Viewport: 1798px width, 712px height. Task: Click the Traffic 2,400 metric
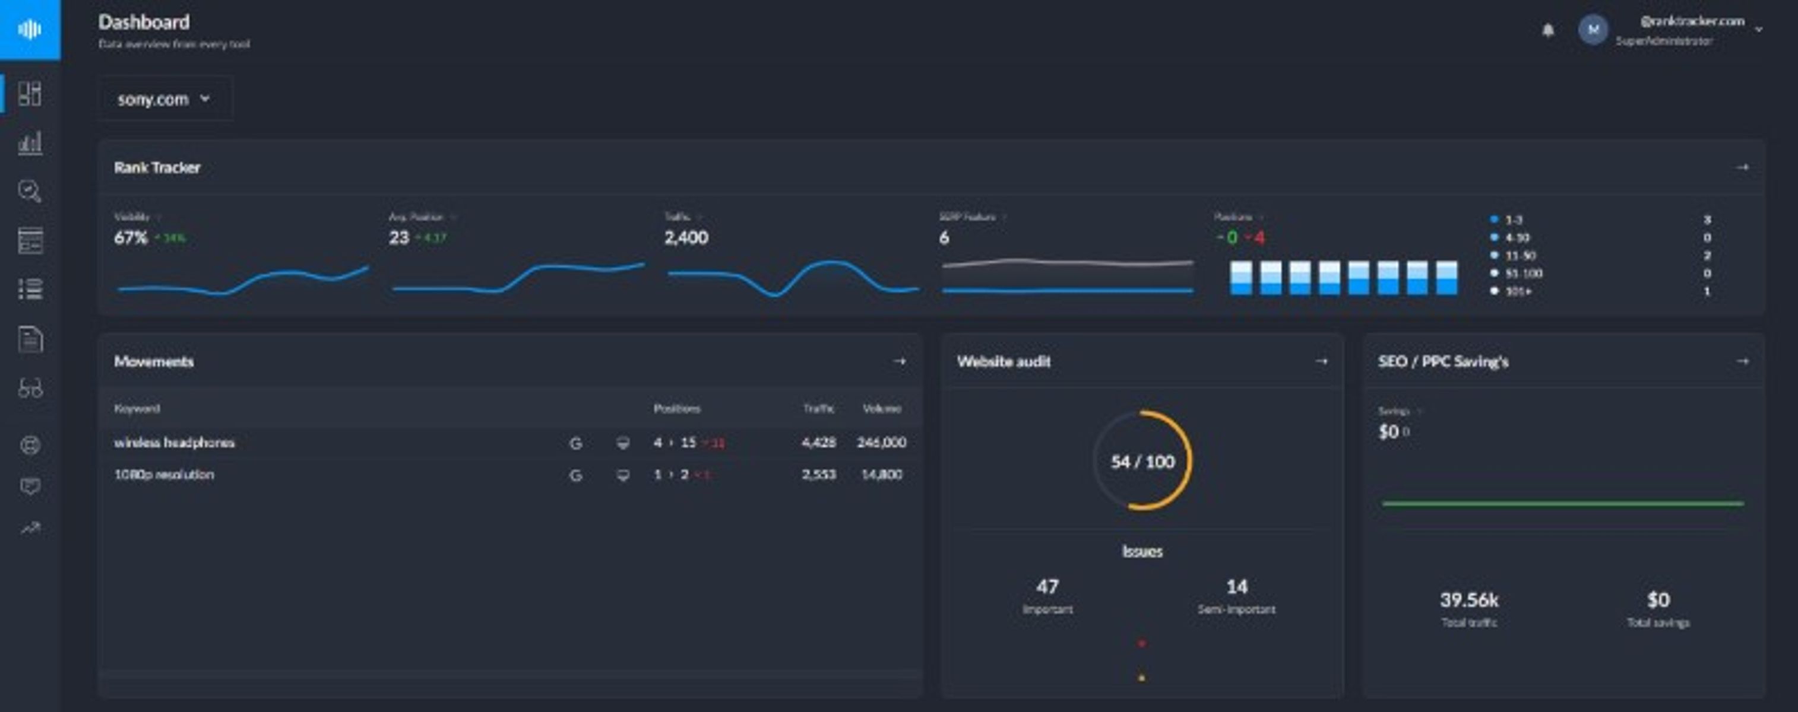tap(686, 238)
